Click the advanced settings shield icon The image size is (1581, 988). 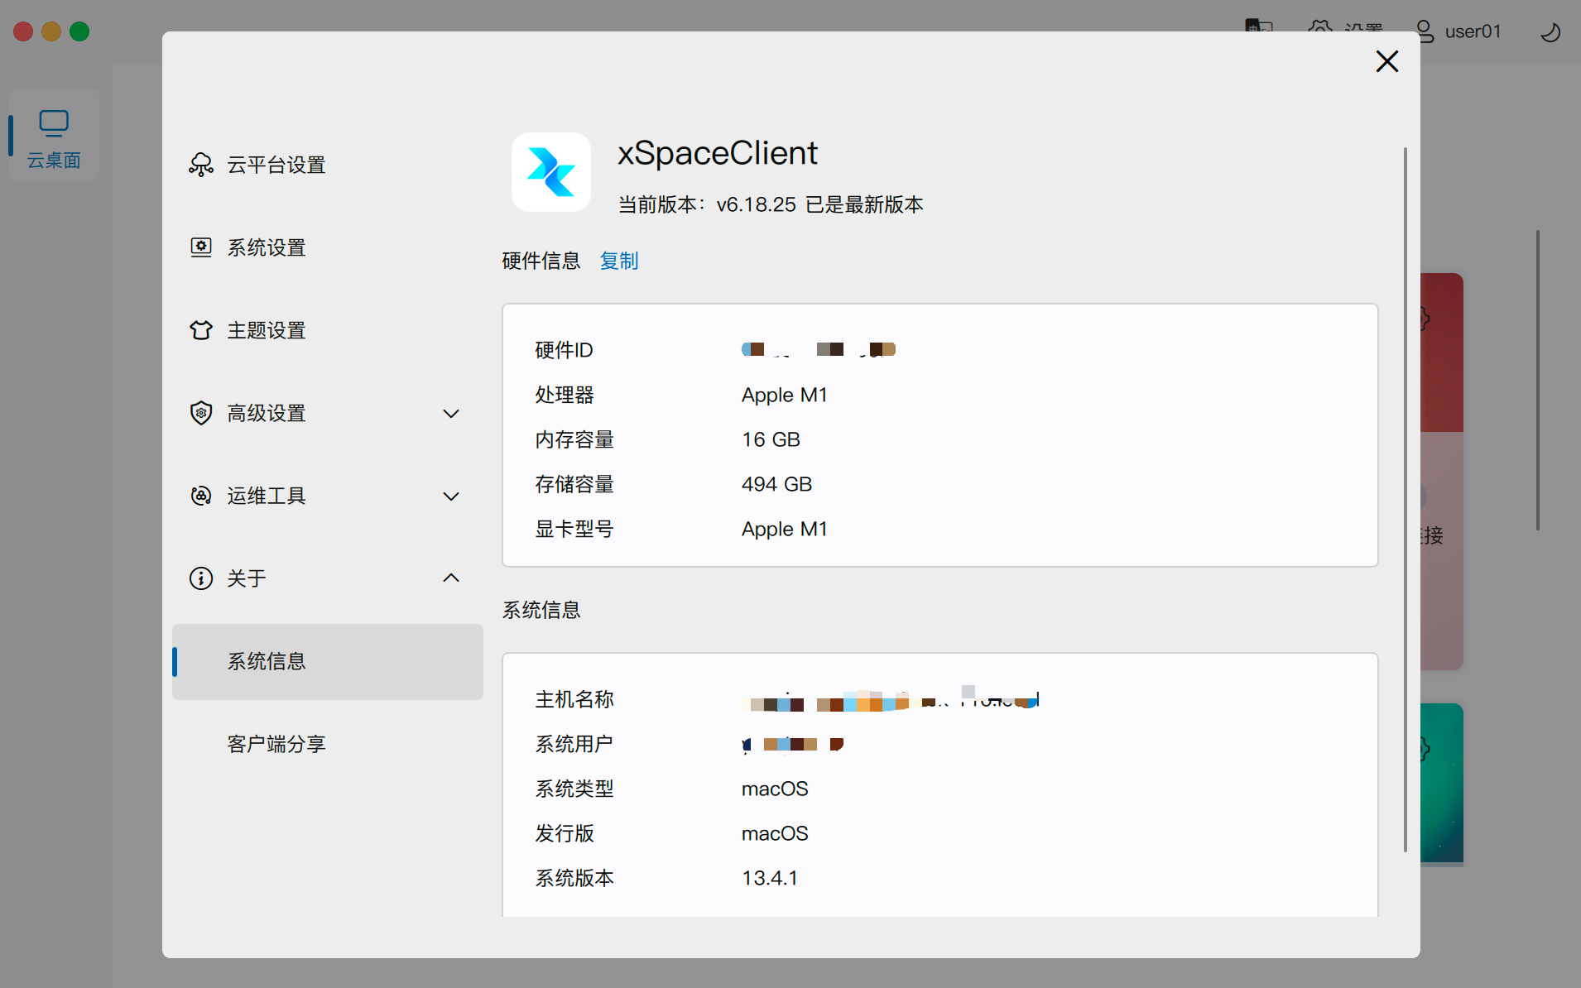(x=200, y=413)
